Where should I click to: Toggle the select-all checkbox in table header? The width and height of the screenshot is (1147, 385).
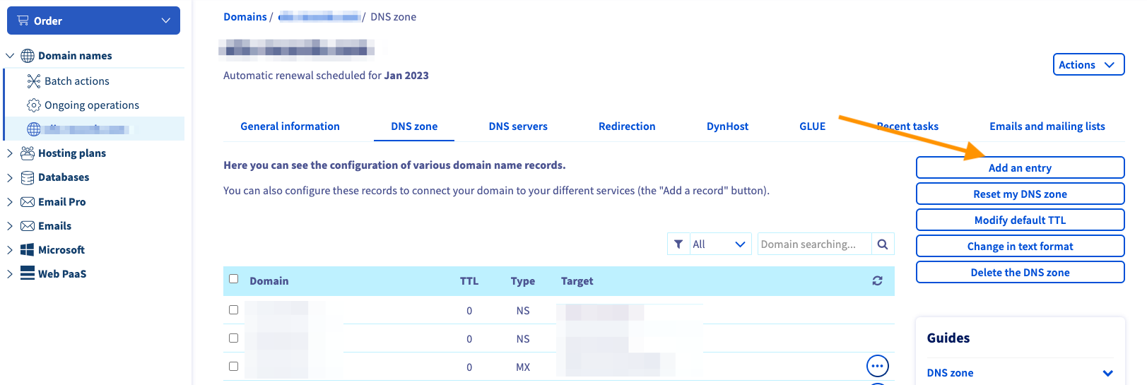[234, 279]
